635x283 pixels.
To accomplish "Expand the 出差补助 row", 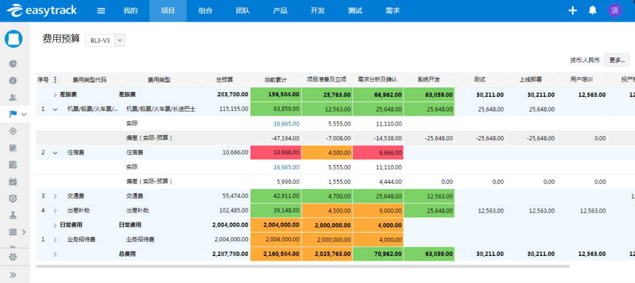I will (55, 211).
